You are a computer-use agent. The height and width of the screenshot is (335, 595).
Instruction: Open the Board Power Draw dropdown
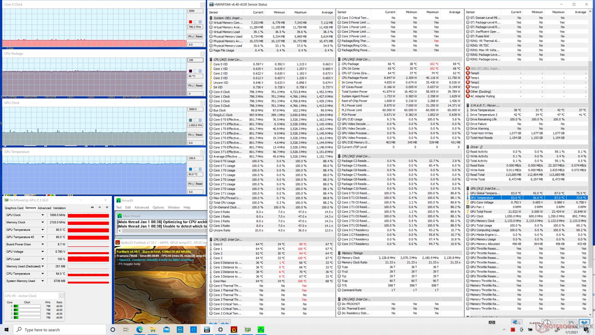pyautogui.click(x=43, y=244)
